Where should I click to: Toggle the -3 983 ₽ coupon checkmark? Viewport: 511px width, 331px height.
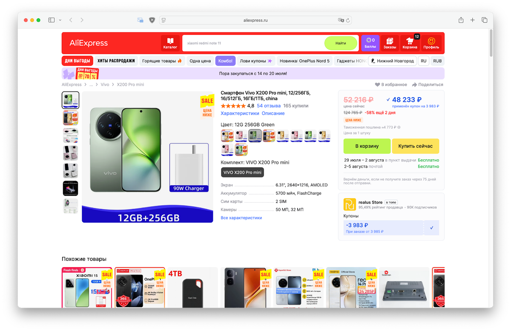[431, 228]
